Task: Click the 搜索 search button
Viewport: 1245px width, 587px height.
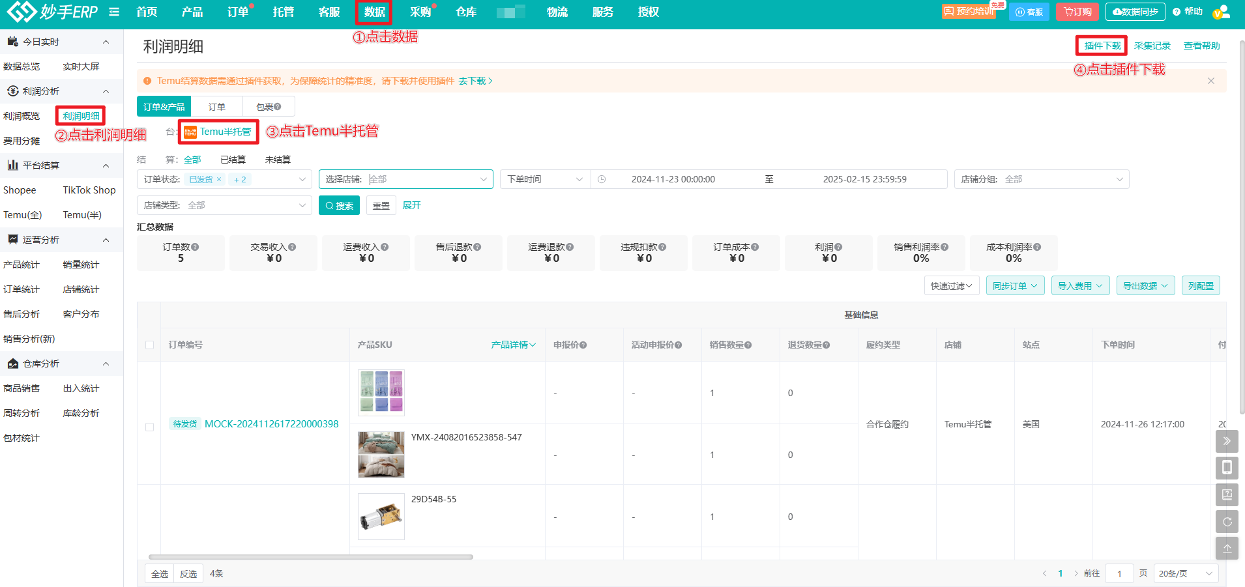Action: (339, 205)
